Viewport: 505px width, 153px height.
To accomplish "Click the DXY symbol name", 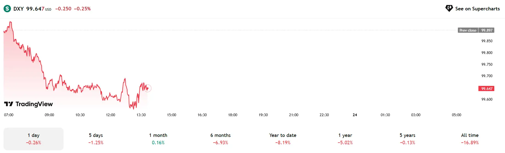I will [19, 9].
